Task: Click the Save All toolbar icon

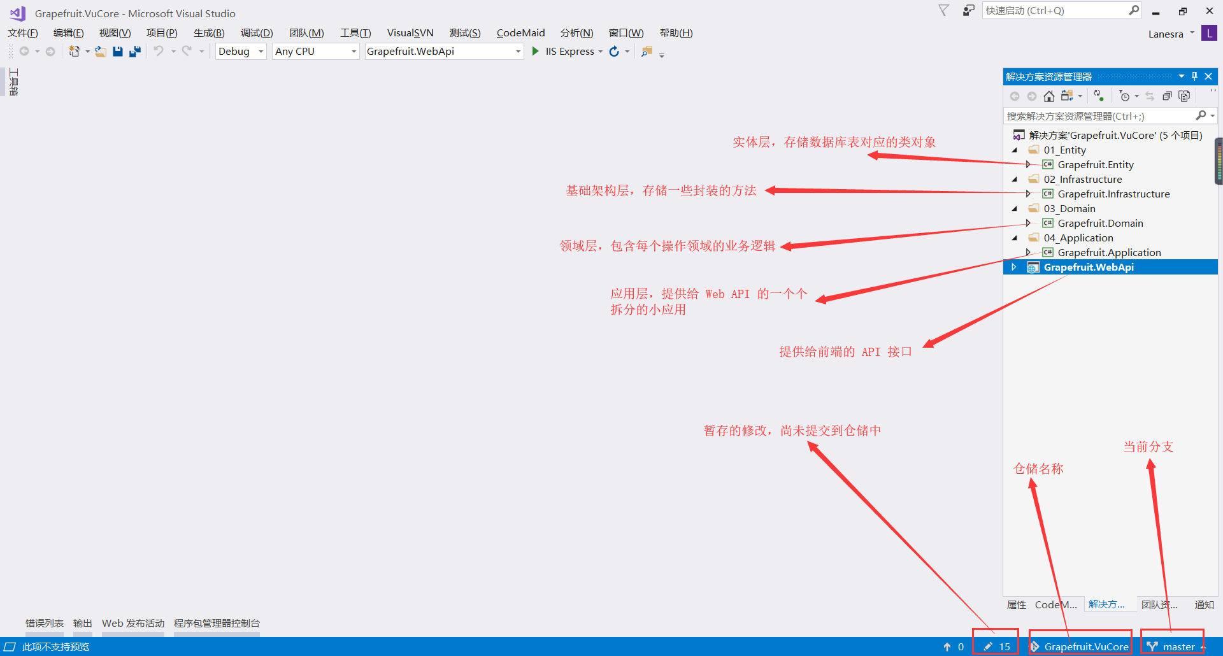Action: click(135, 52)
